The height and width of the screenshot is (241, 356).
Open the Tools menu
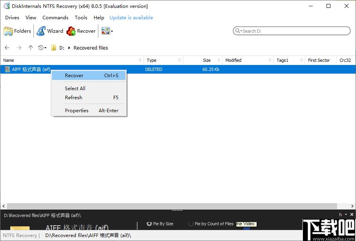pyautogui.click(x=81, y=18)
